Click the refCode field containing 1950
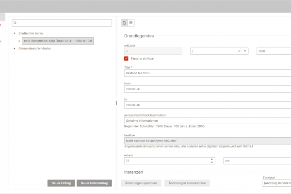 tap(274, 51)
